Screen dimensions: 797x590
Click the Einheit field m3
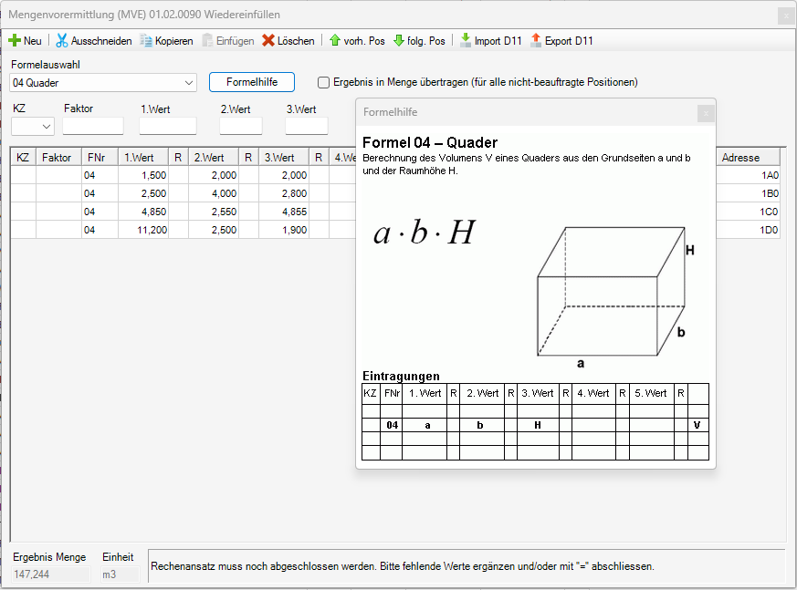coord(120,574)
